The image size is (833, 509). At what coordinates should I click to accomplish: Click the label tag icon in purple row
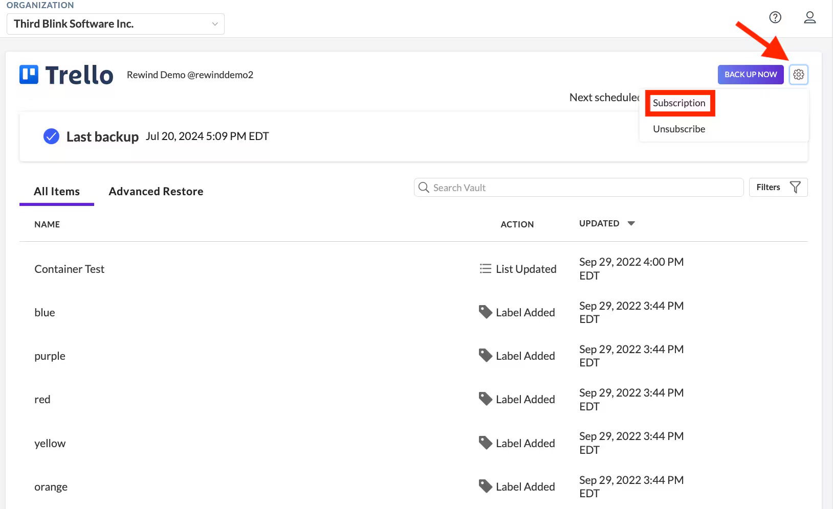point(485,355)
